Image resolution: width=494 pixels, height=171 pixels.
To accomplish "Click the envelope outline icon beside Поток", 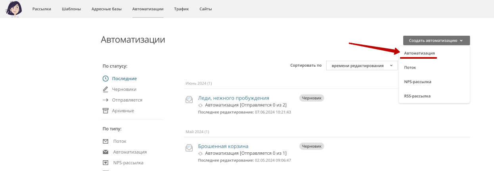I will click(x=105, y=141).
